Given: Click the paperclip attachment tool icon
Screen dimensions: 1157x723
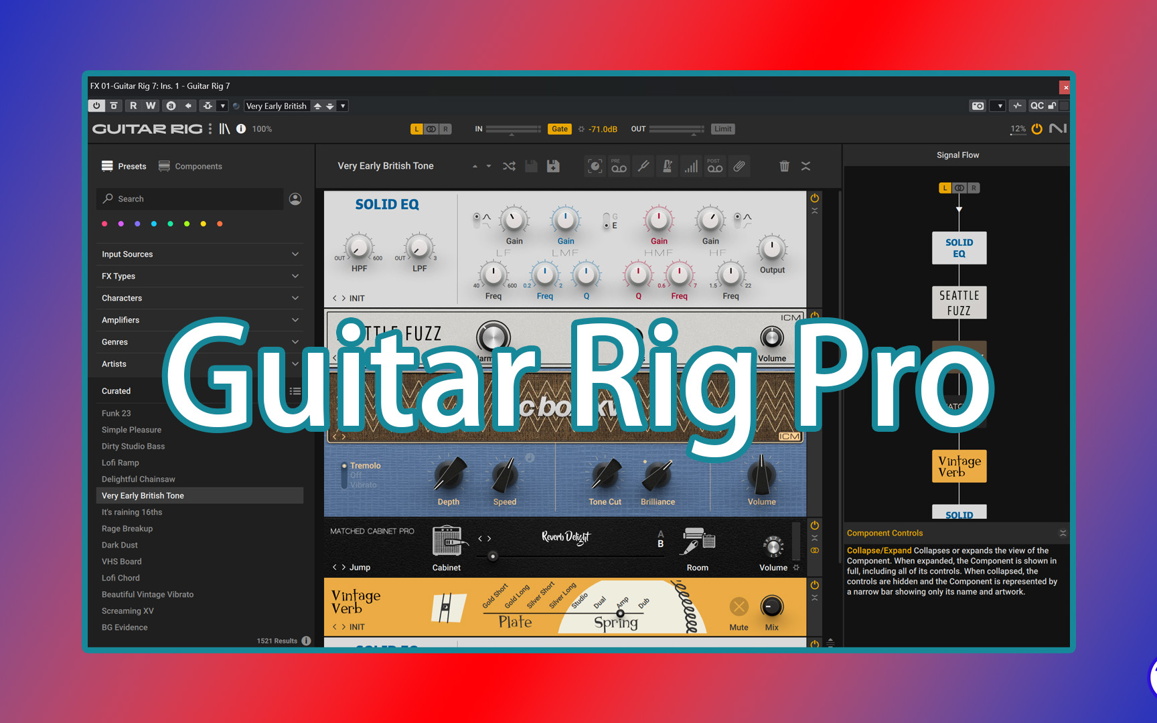Looking at the screenshot, I should coord(739,166).
